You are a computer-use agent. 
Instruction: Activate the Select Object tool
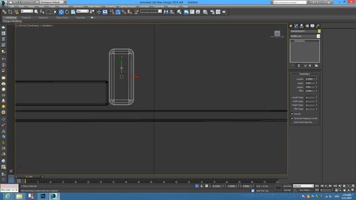pyautogui.click(x=36, y=12)
